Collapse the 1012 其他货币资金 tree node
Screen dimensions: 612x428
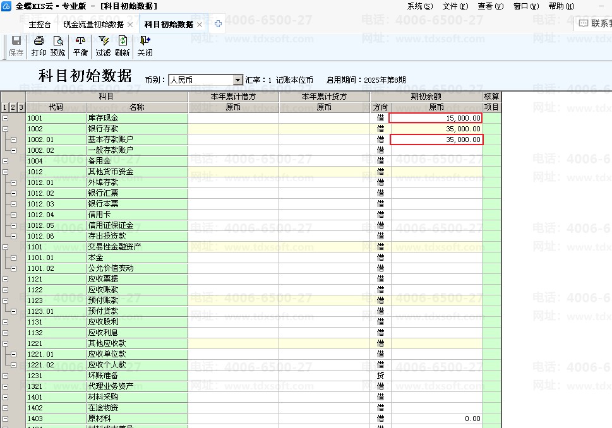click(6, 172)
